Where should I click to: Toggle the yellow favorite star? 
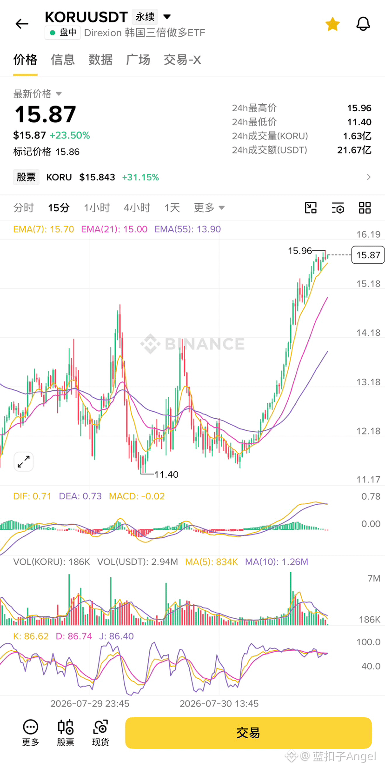[x=332, y=24]
